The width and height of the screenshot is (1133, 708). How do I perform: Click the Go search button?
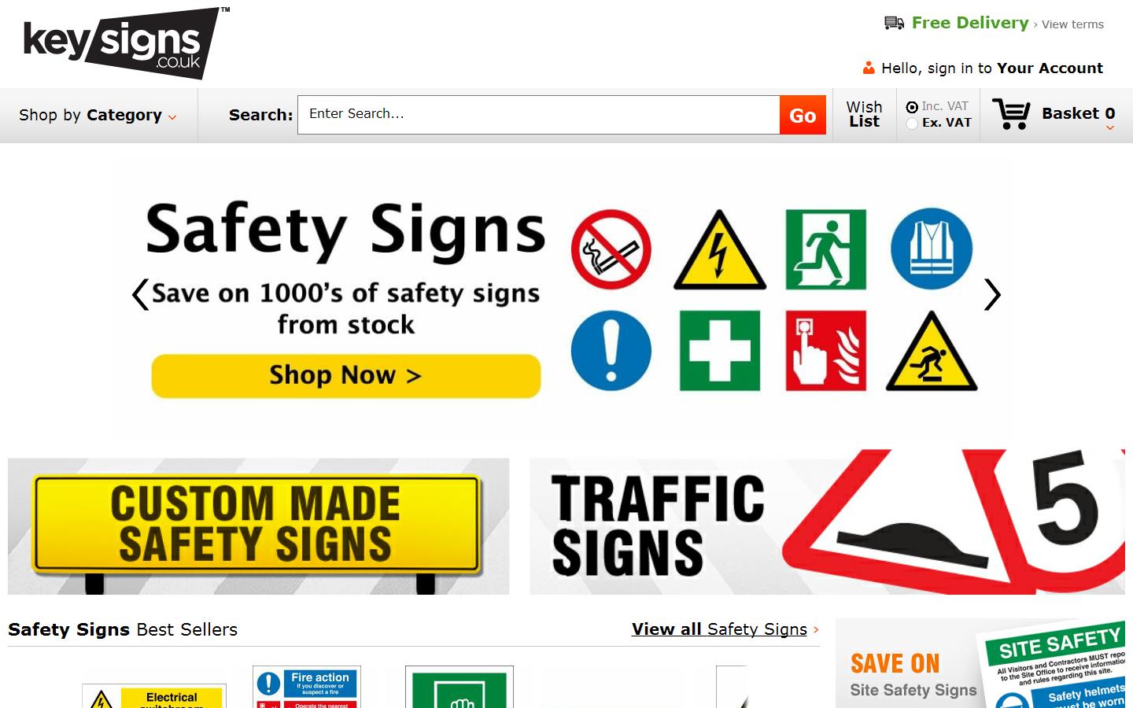(x=803, y=115)
